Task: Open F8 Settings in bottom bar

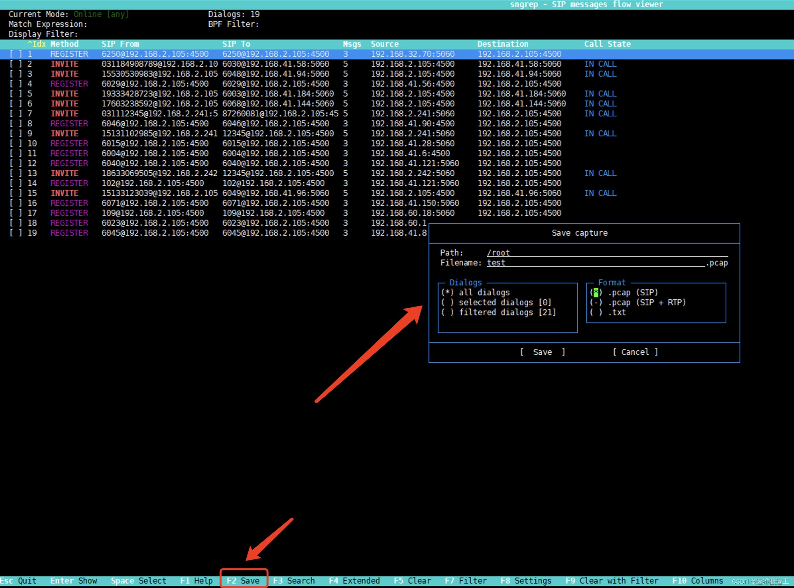Action: 526,580
